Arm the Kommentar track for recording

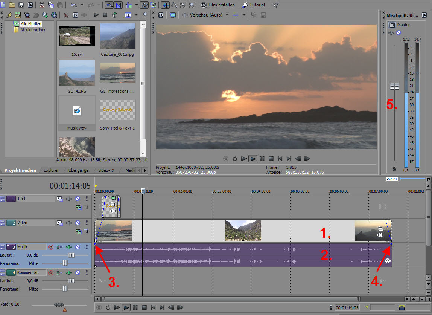51,272
